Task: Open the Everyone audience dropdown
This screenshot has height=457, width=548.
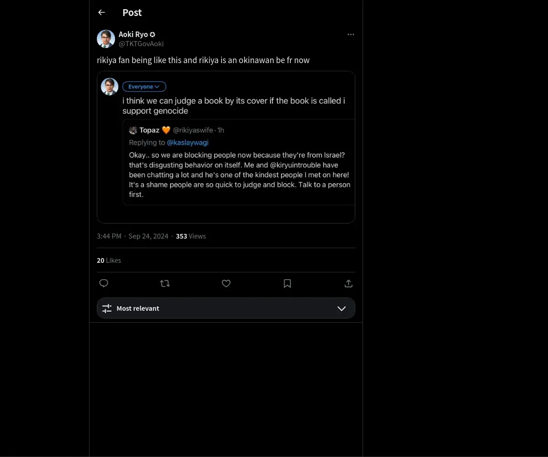Action: click(144, 87)
